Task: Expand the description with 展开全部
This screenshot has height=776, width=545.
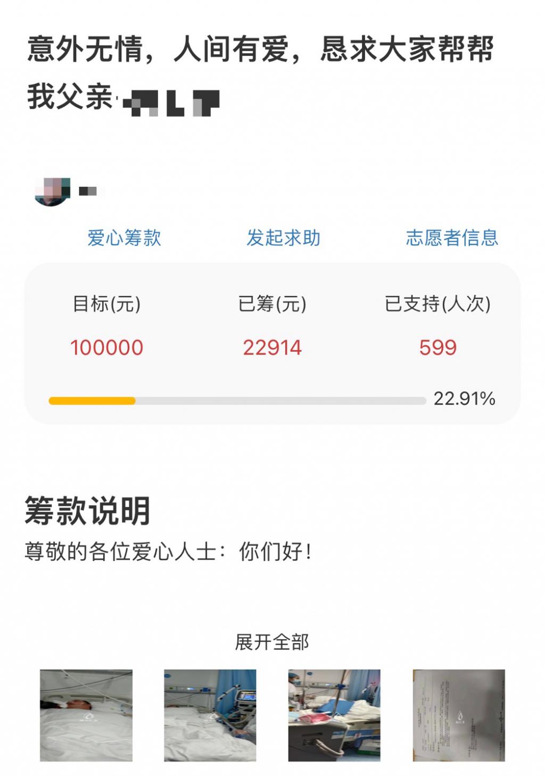Action: click(x=272, y=642)
